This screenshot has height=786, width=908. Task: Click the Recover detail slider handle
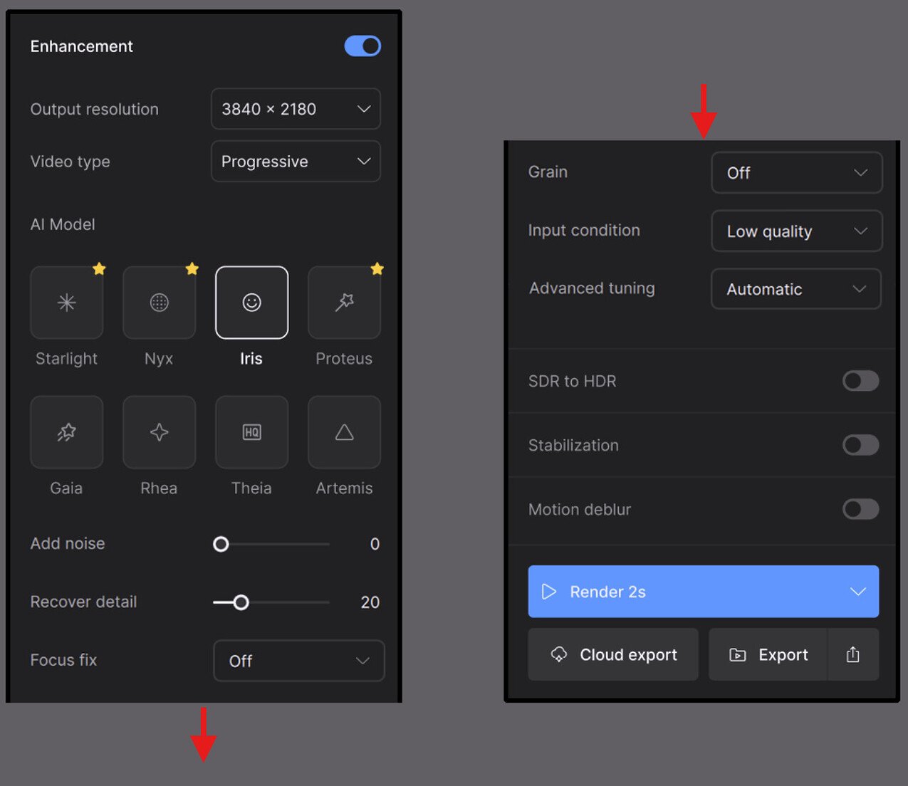[241, 603]
